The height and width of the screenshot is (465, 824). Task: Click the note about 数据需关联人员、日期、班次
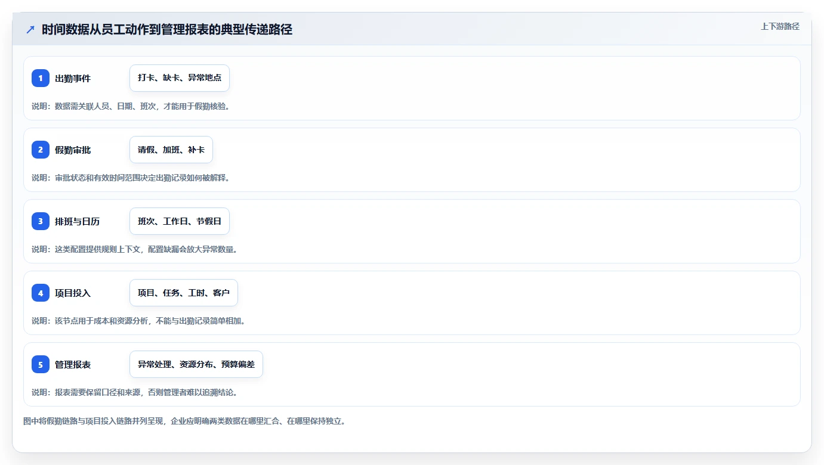coord(131,106)
